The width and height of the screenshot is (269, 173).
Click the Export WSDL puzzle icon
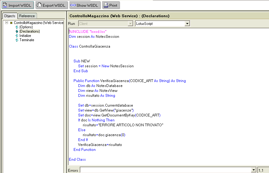[x=39, y=5]
